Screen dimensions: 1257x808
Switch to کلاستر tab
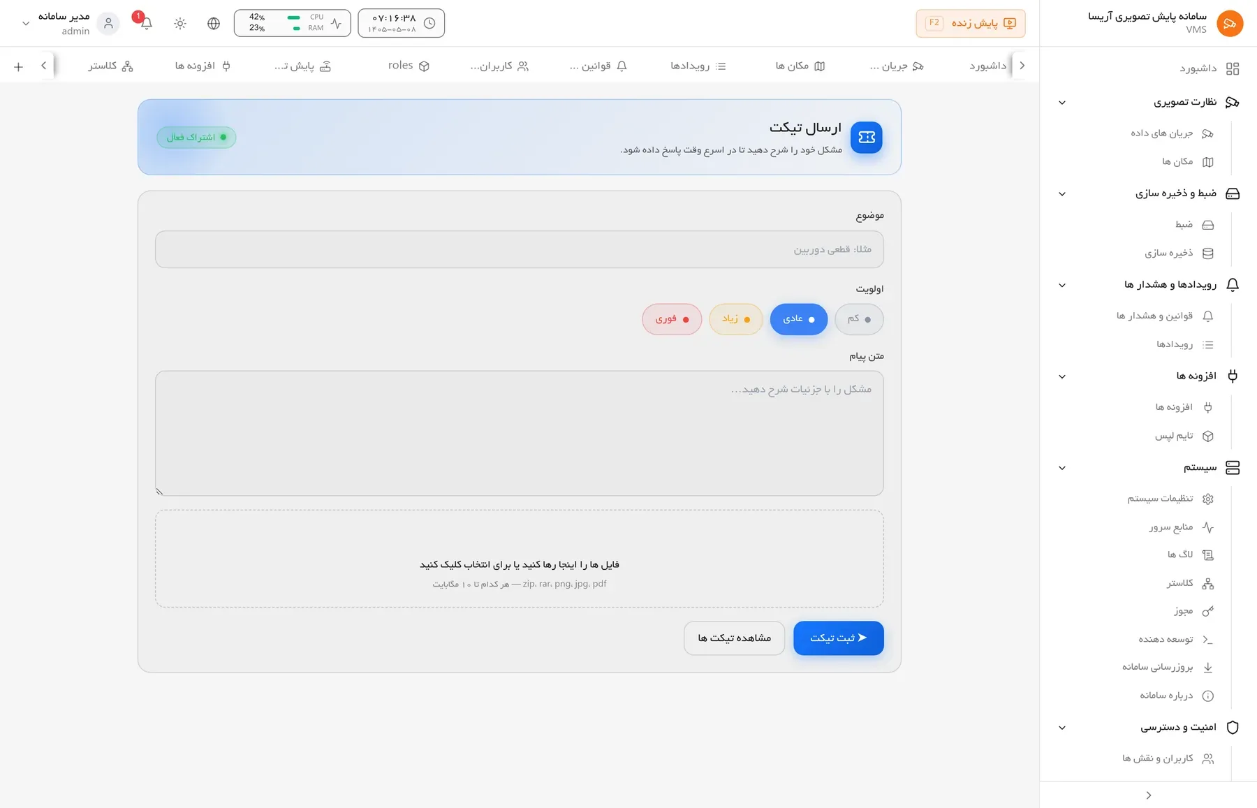[x=110, y=66]
